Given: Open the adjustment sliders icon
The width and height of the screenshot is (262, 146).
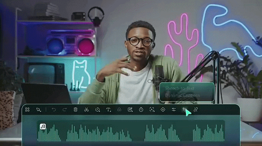Looking at the screenshot, I should point(174,109).
